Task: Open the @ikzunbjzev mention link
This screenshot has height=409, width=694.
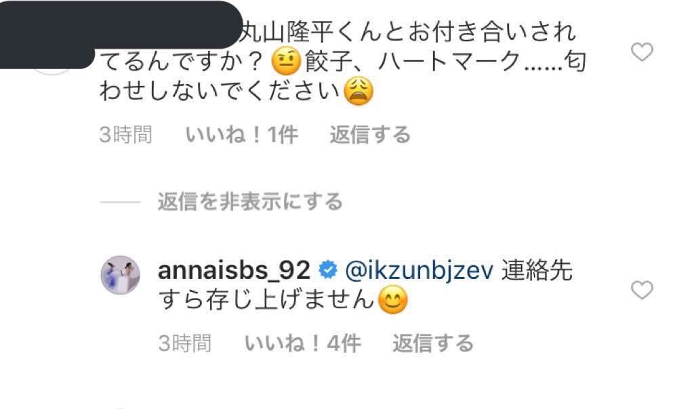Action: pyautogui.click(x=419, y=270)
